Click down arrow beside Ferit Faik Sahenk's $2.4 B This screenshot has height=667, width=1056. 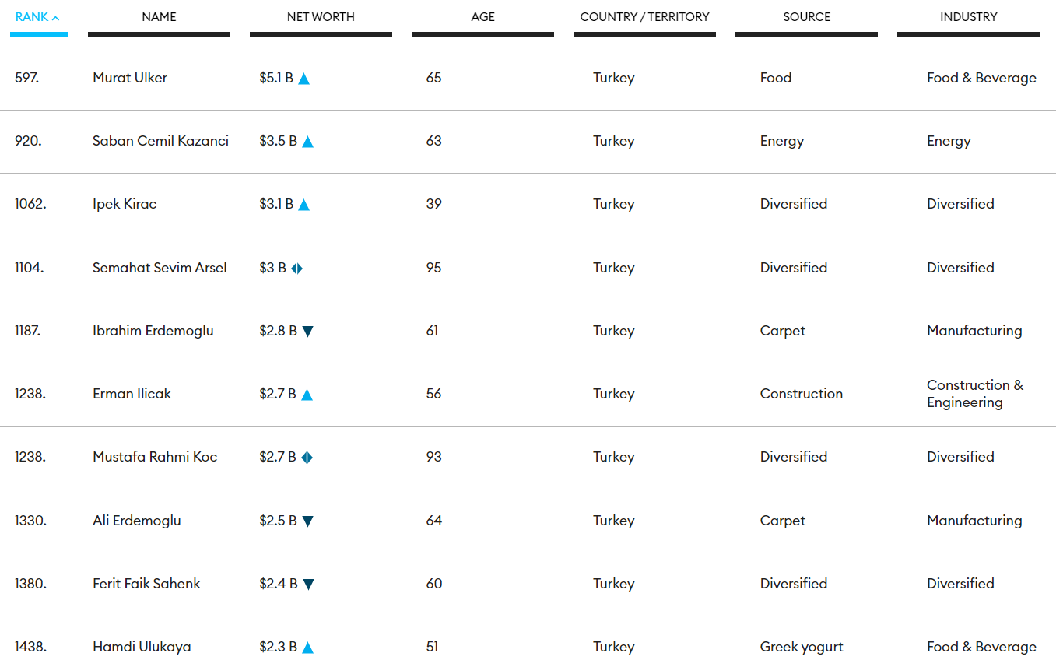pos(308,585)
